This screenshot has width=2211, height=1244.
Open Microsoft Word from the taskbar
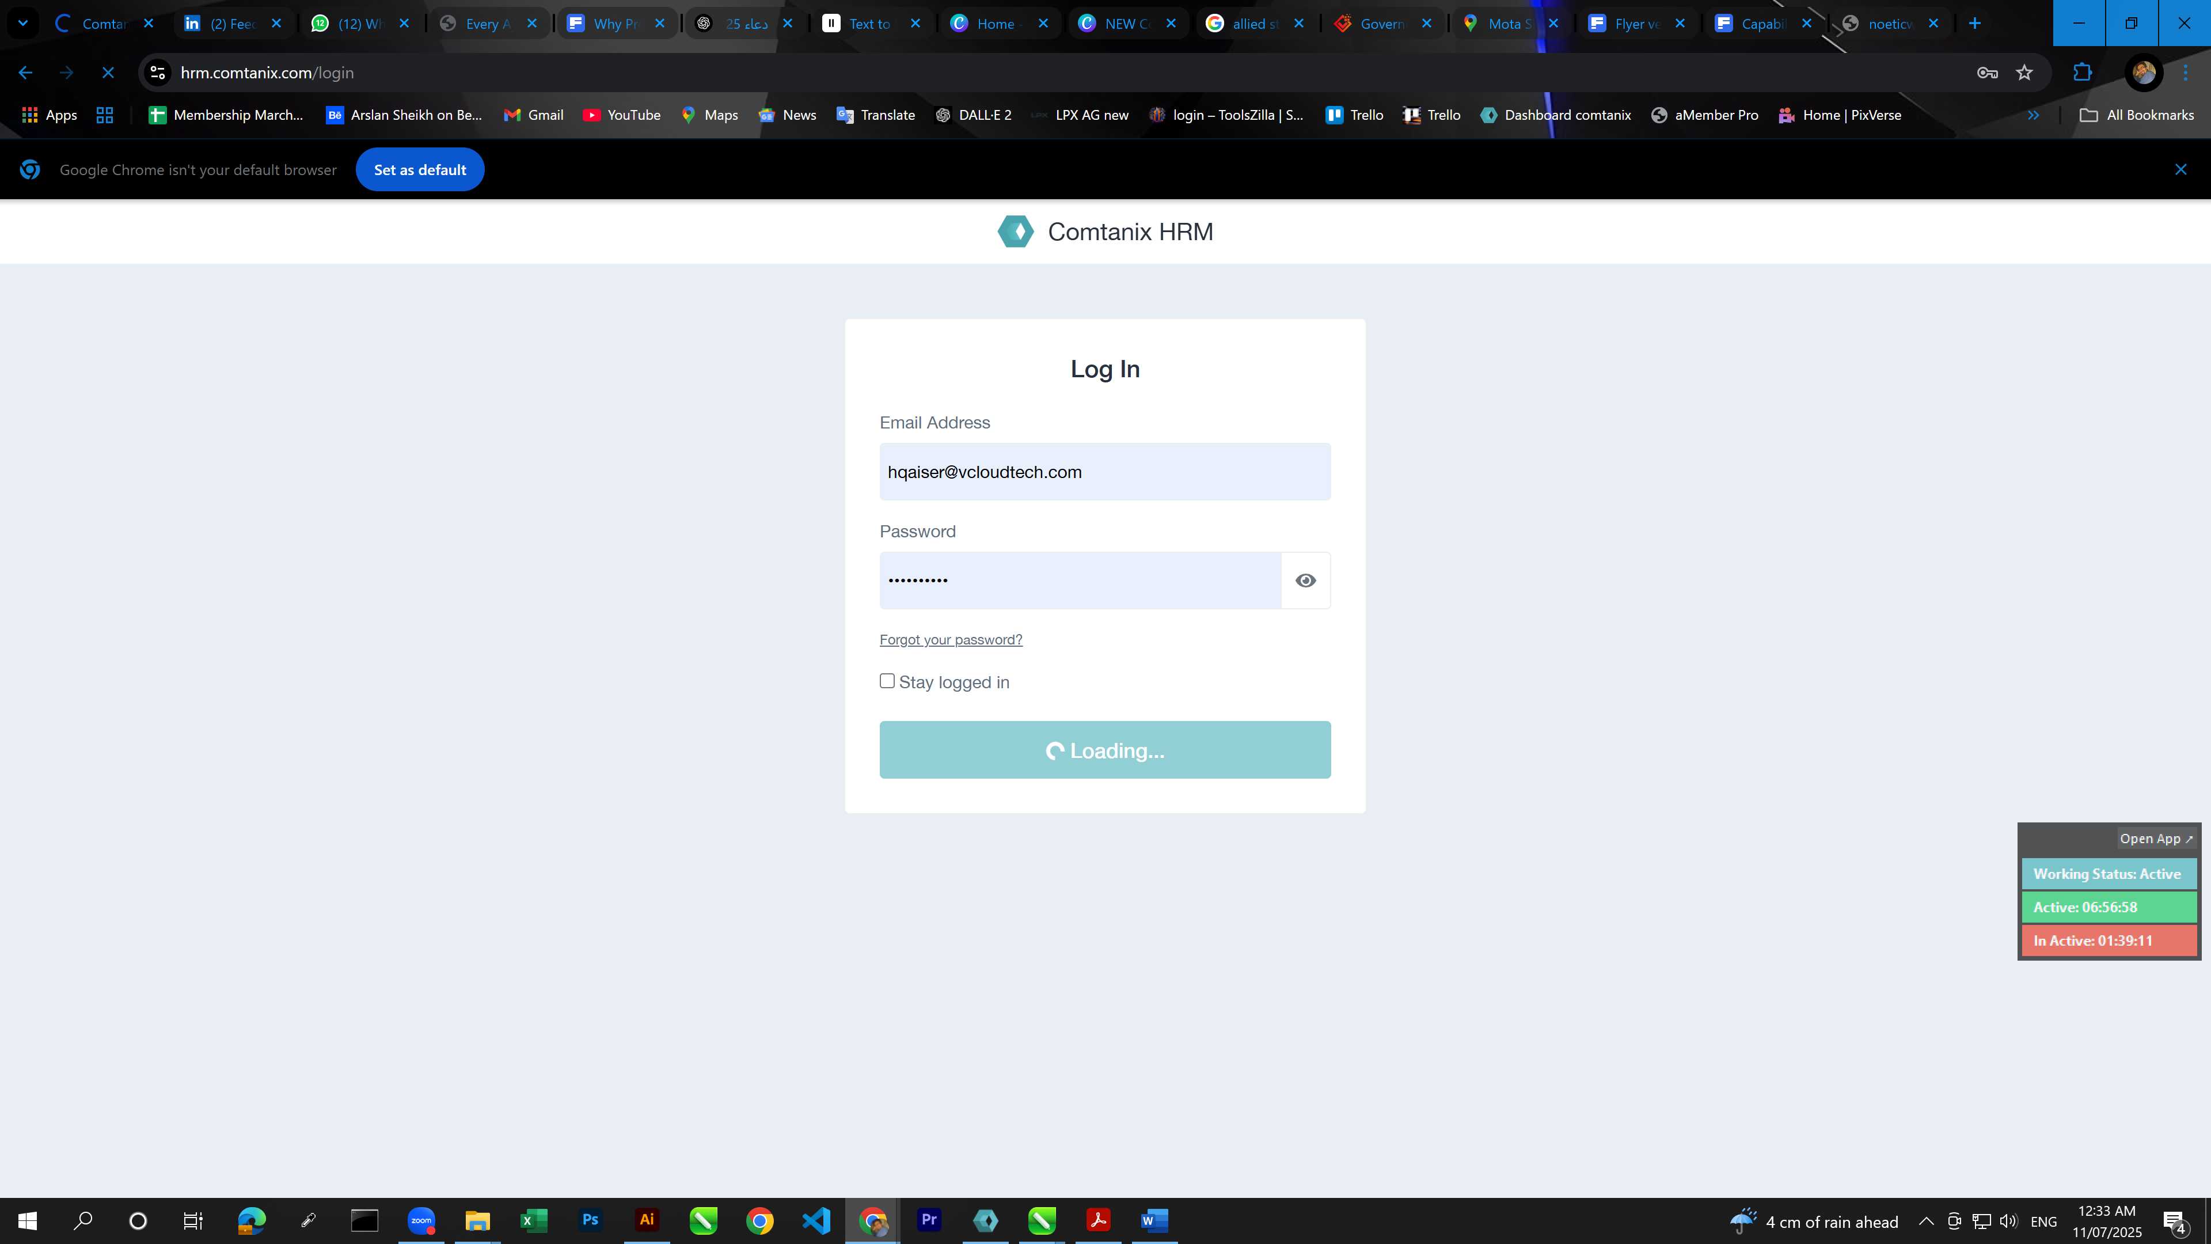click(x=1154, y=1221)
